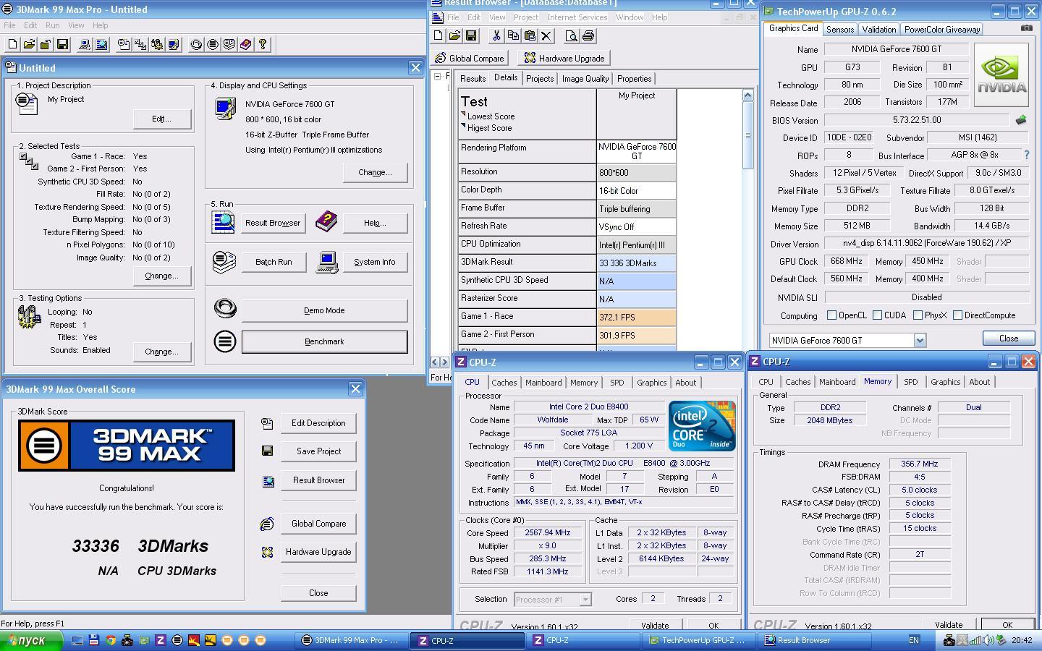Switch to Caches tab in left CPU-Z window
This screenshot has height=651, width=1042.
[x=504, y=383]
